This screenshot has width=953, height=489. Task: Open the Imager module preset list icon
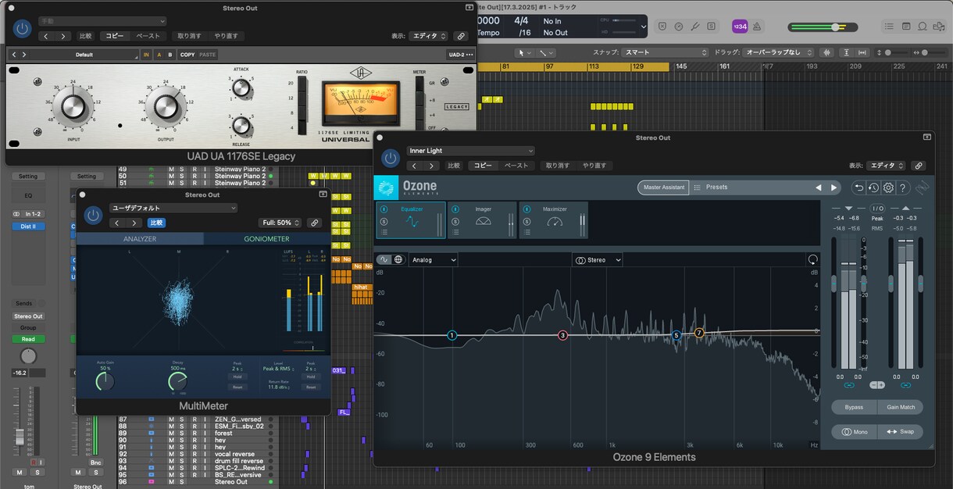(455, 232)
